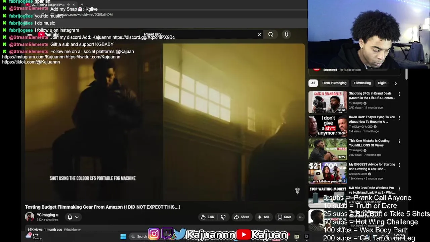Viewport: 430px width, 242px height.
Task: Expand the notification options chevron
Action: pyautogui.click(x=77, y=217)
